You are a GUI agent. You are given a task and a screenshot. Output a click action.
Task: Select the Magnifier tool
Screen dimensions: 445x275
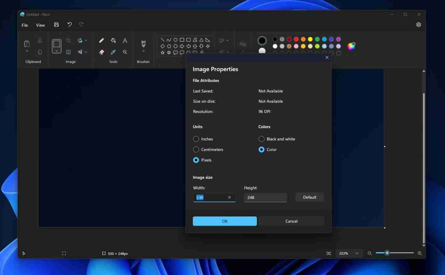[125, 52]
